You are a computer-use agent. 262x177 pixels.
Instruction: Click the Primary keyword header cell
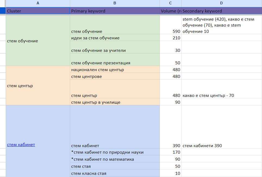(115, 11)
